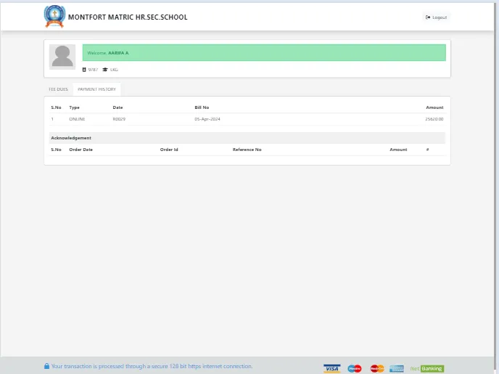Click the Reference No column header

click(247, 150)
